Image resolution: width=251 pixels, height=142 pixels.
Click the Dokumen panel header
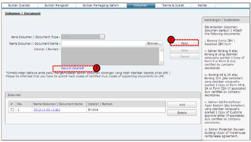[x=103, y=95]
